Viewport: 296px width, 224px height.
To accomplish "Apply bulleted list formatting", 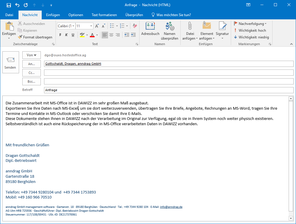I will [112, 26].
